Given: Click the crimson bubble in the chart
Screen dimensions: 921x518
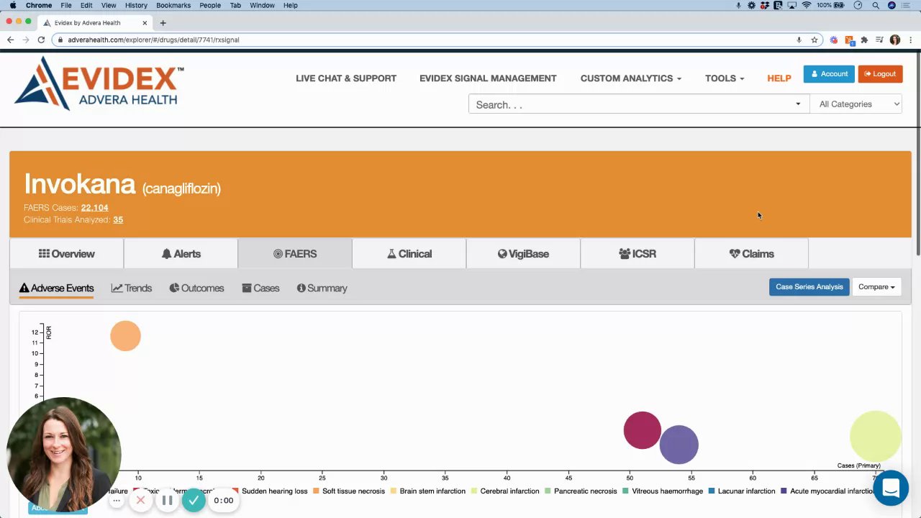Looking at the screenshot, I should (642, 430).
